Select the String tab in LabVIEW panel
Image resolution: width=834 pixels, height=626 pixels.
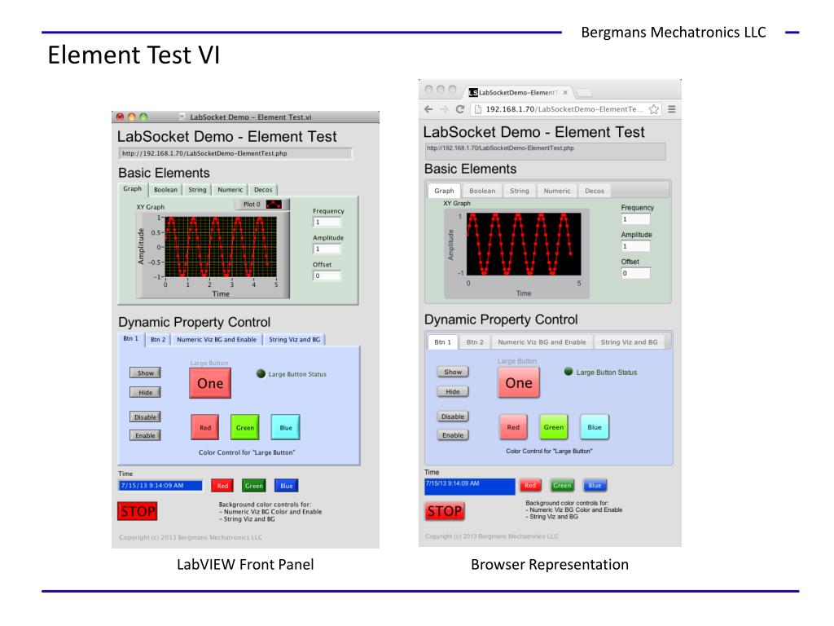coord(197,190)
